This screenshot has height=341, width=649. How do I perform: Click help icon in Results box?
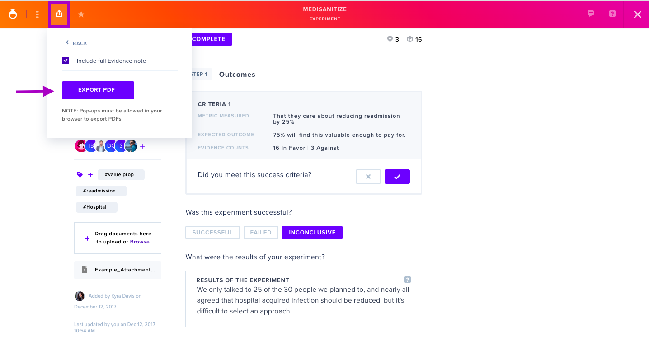[408, 280]
